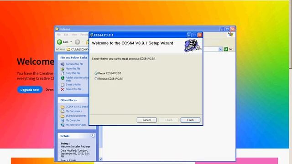Viewport: 292px width, 164px height.
Task: Click the folder icon in the address bar
Action: pos(68,49)
